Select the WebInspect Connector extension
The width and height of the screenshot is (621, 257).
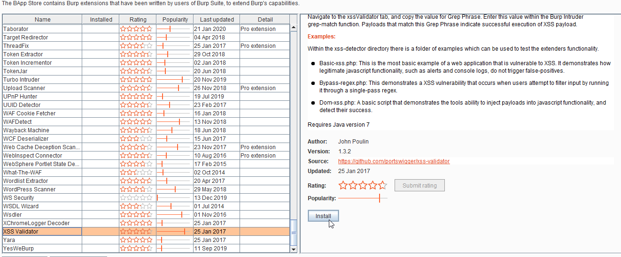pos(146,156)
